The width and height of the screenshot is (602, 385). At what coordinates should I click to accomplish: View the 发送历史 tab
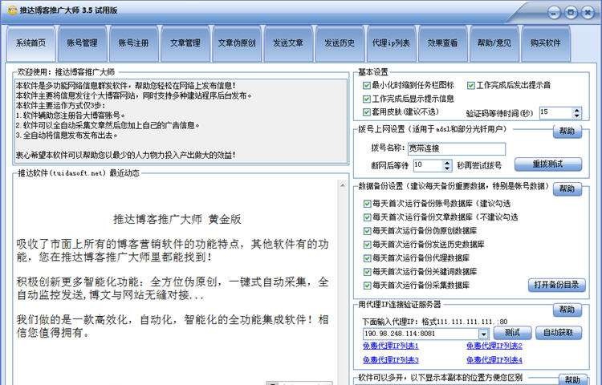click(340, 43)
